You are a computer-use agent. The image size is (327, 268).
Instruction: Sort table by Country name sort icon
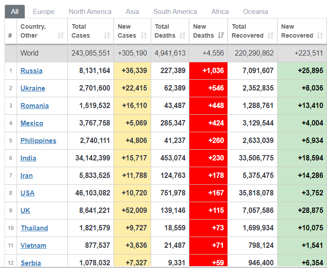click(x=61, y=35)
